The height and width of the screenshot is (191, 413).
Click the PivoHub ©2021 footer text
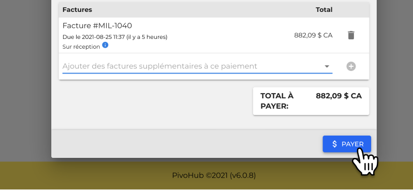[x=214, y=175]
